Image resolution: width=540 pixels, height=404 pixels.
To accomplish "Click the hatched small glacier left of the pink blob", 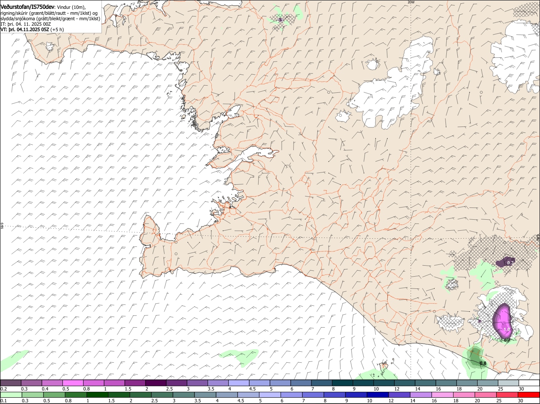I will click(450, 323).
